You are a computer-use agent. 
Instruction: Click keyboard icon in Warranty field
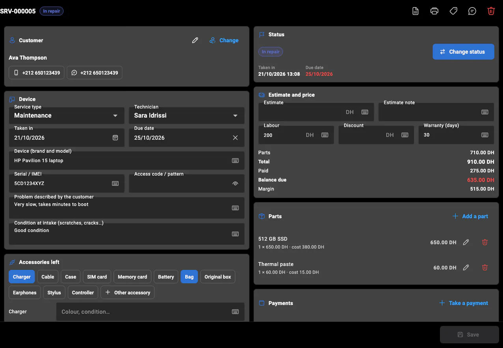485,135
